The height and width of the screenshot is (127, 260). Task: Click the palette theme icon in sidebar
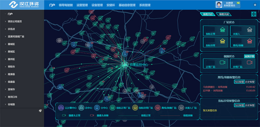(40, 111)
